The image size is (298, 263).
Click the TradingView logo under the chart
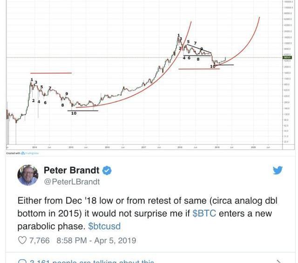pos(30,153)
